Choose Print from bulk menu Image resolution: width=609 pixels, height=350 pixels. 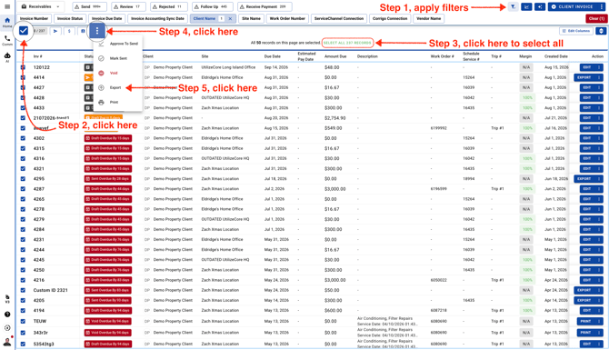(118, 102)
